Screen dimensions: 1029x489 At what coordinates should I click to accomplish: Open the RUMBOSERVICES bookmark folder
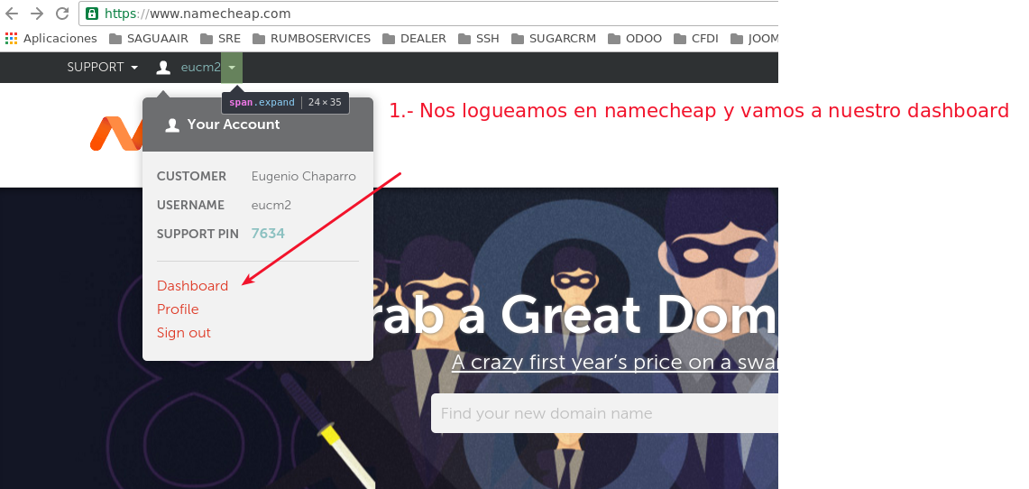click(312, 39)
